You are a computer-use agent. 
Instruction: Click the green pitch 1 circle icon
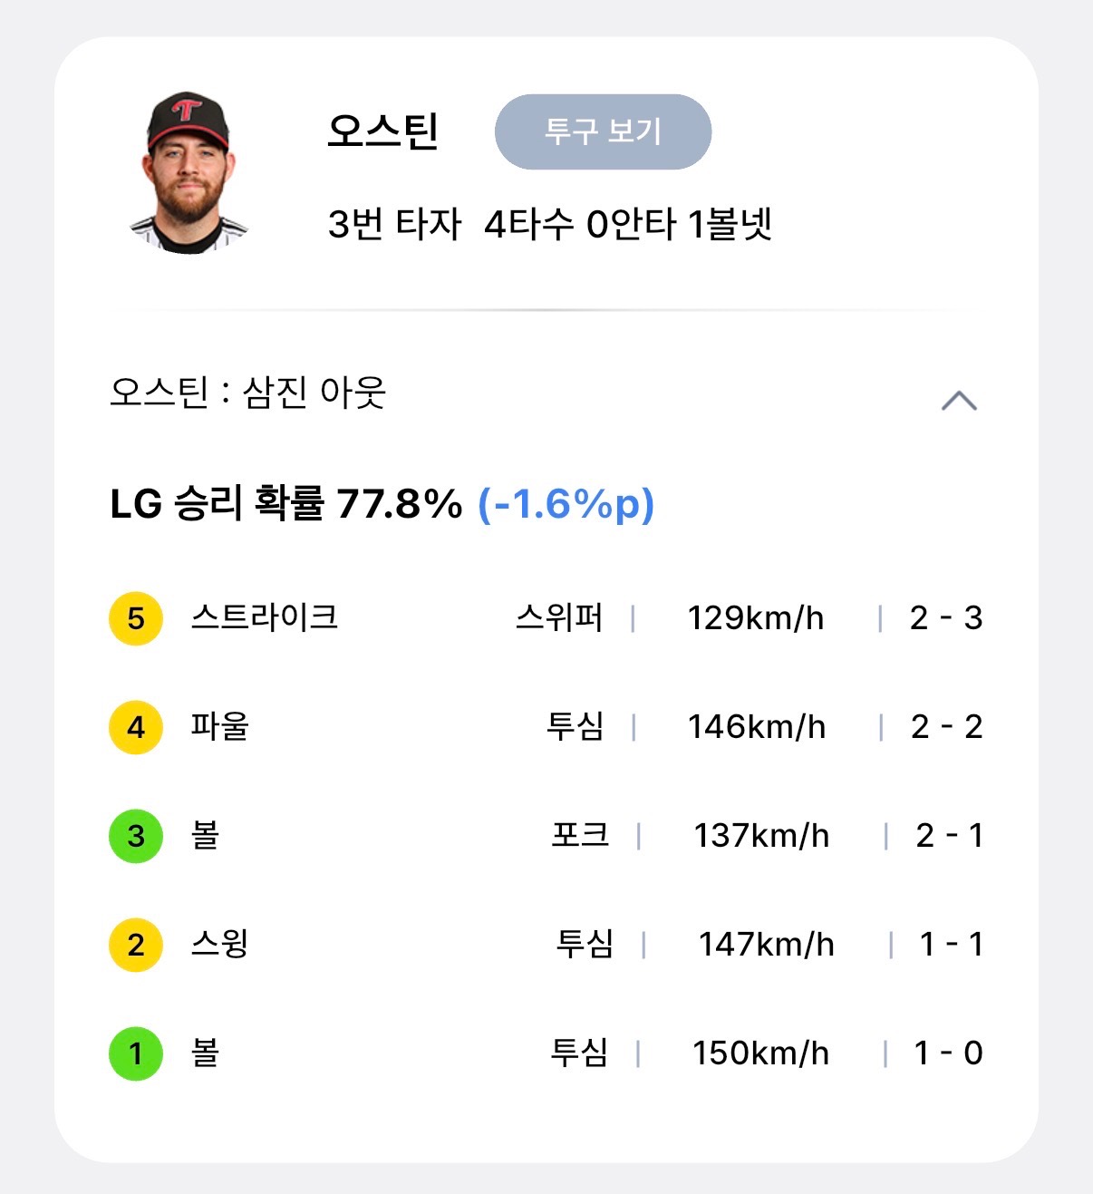(136, 1053)
